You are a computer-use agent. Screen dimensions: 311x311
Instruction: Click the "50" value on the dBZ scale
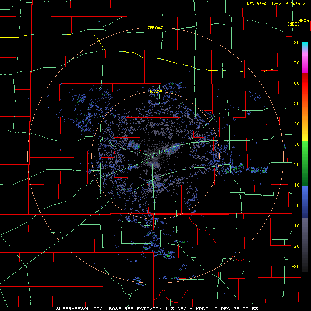[x=297, y=104]
